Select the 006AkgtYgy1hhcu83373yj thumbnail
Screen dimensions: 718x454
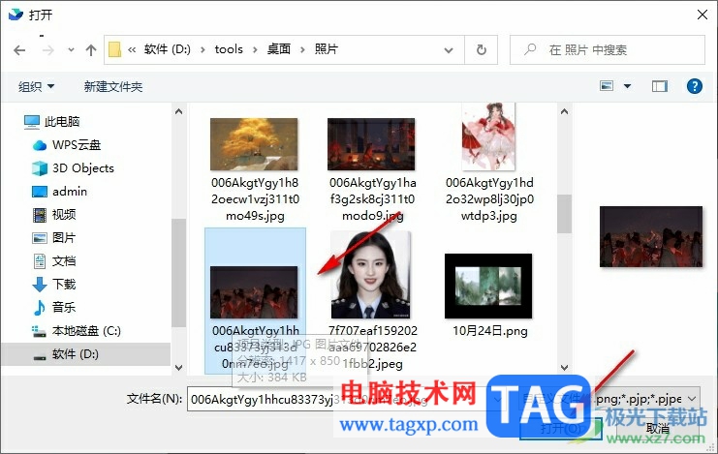tap(254, 292)
